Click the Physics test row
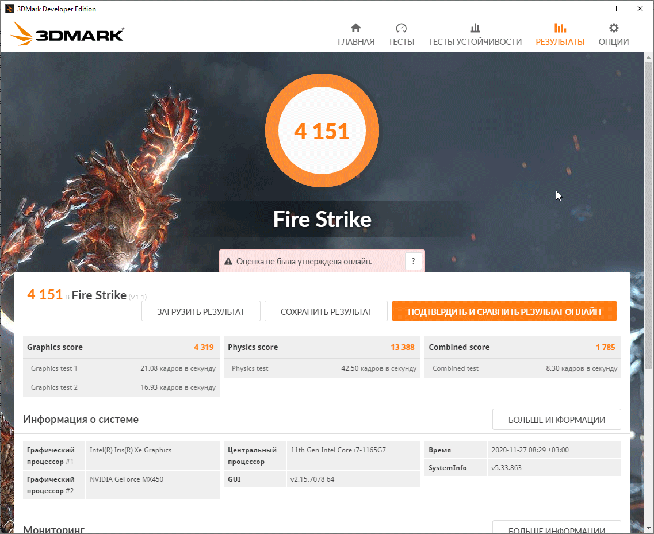This screenshot has height=534, width=654. 322,368
